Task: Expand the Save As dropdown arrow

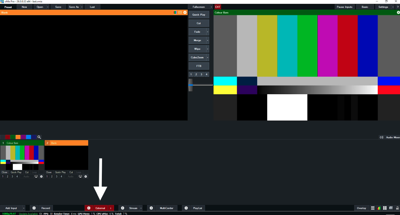Action: [82, 7]
